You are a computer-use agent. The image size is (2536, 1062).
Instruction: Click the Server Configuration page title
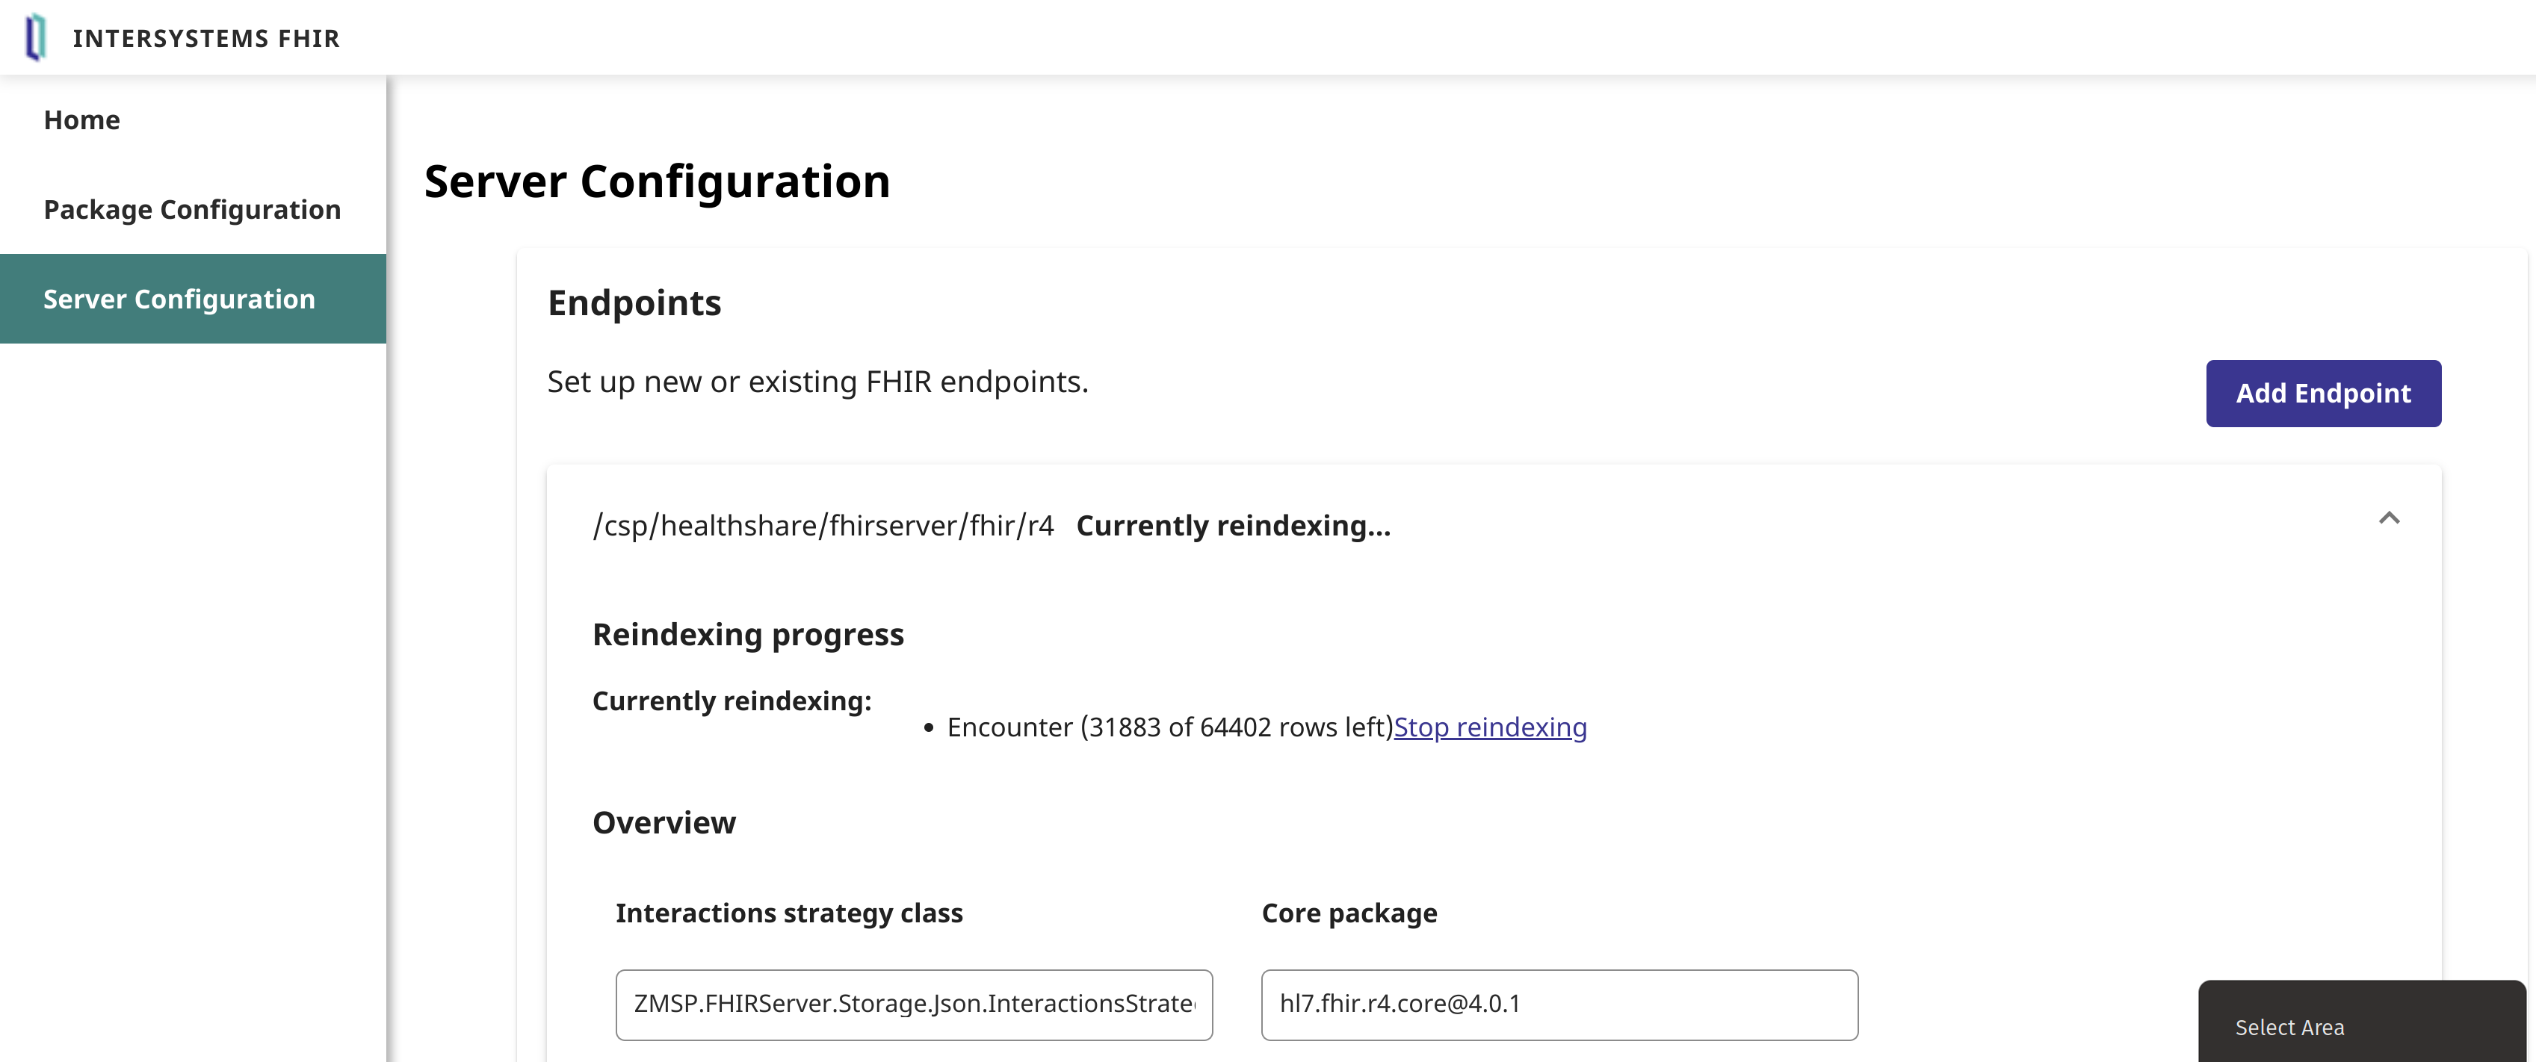[657, 182]
